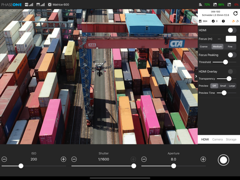Set Preview to Off
Viewport: 240px width, 180px height.
214,86
